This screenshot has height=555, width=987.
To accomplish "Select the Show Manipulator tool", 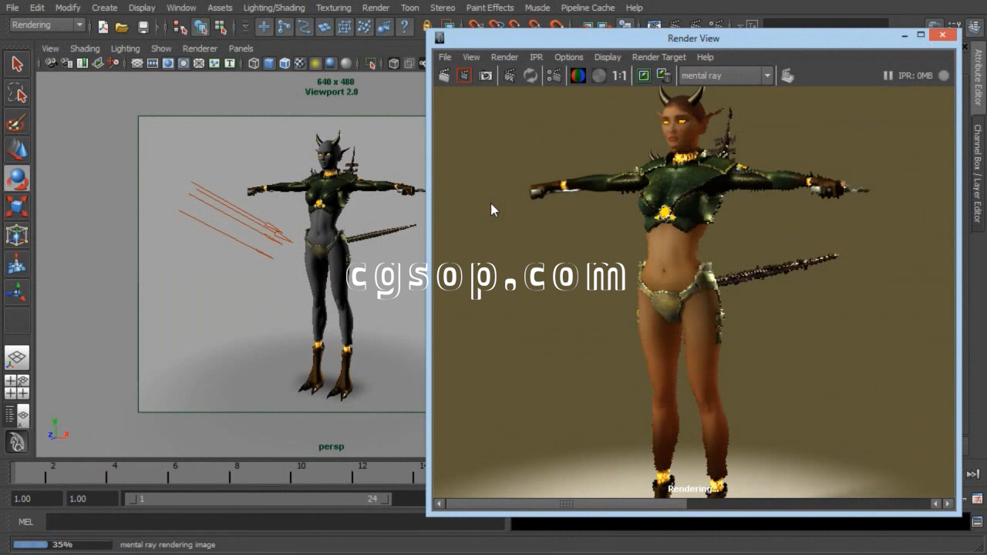I will tap(17, 292).
